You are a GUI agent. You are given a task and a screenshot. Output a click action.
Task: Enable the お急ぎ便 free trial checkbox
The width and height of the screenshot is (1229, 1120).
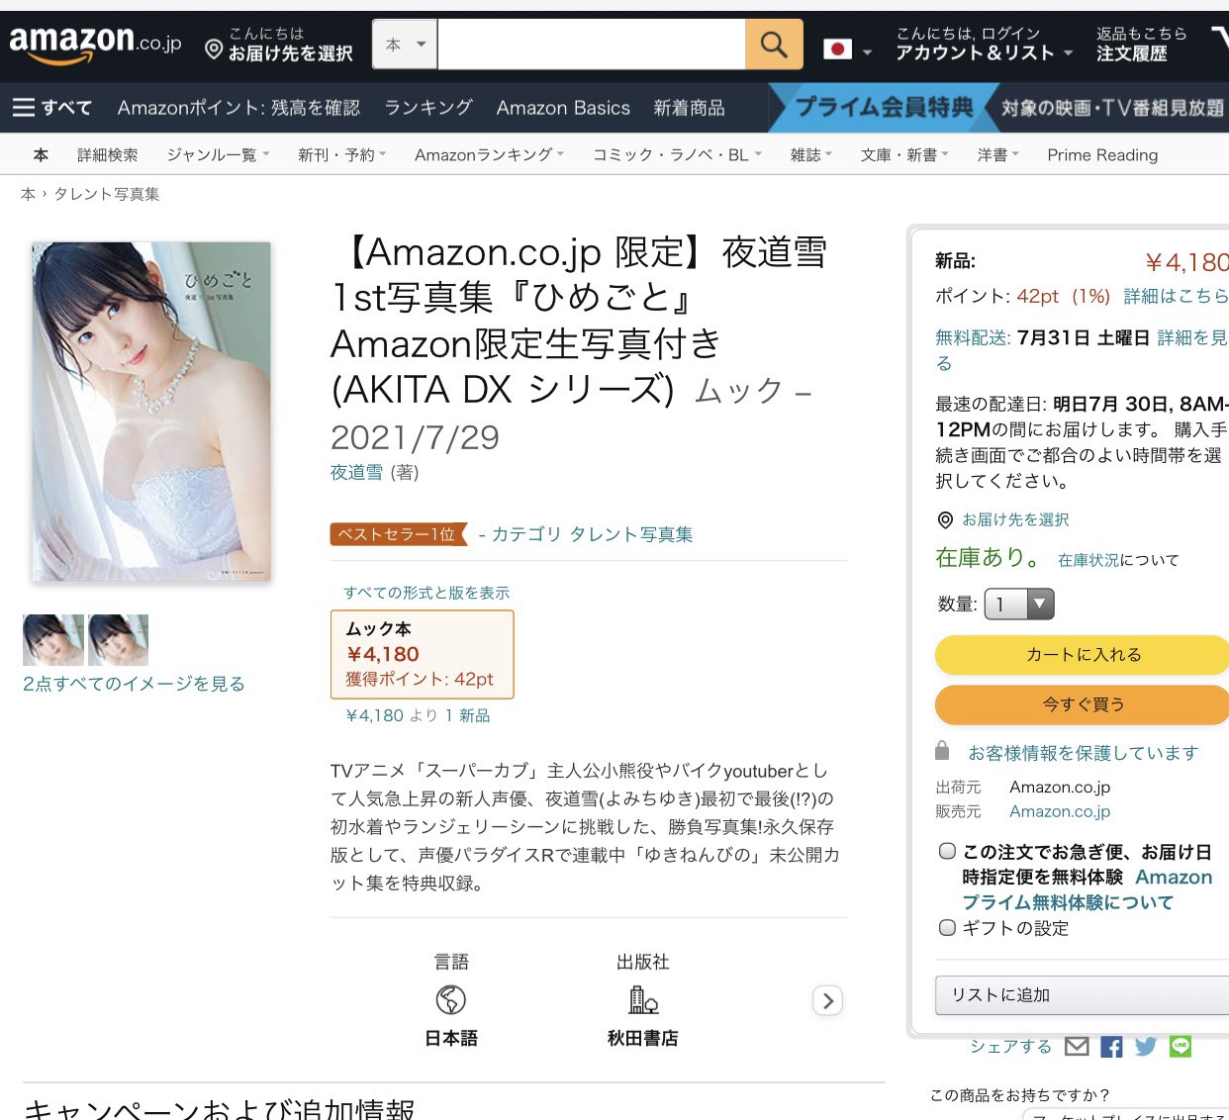[x=947, y=851]
